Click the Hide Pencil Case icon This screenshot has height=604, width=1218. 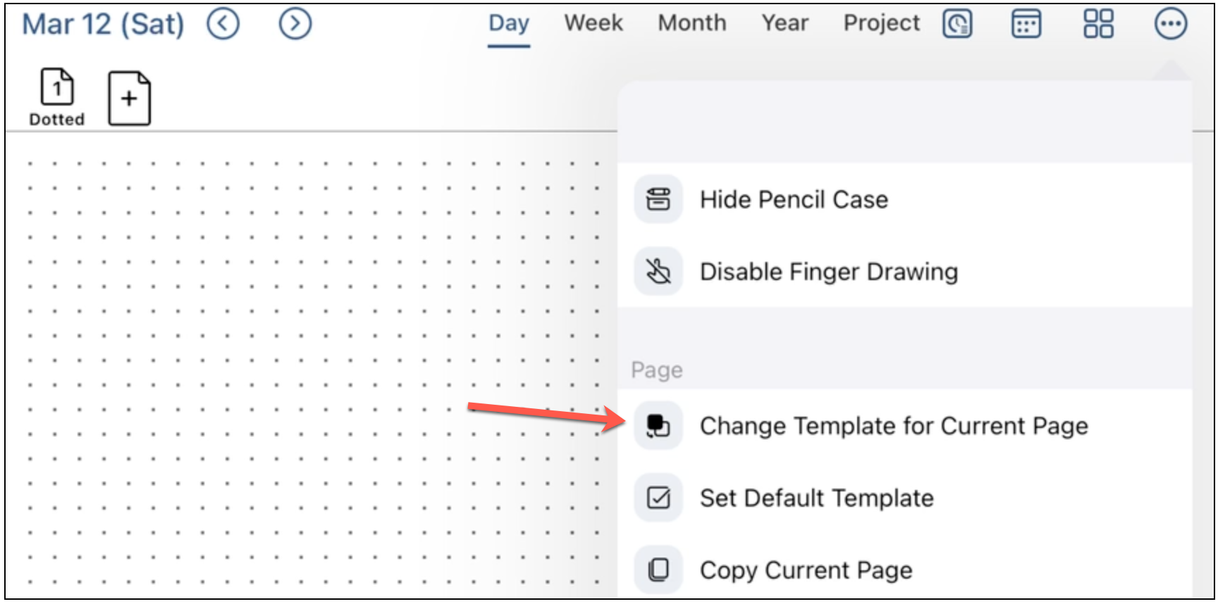point(657,199)
